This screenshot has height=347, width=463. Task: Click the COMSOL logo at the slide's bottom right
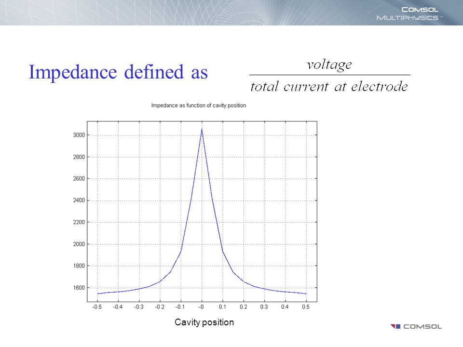coord(416,326)
